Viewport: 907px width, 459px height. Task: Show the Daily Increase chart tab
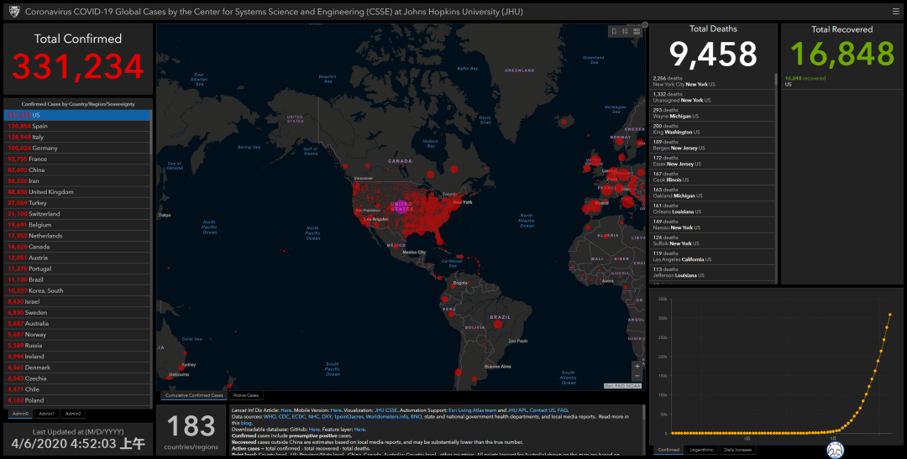[x=737, y=450]
